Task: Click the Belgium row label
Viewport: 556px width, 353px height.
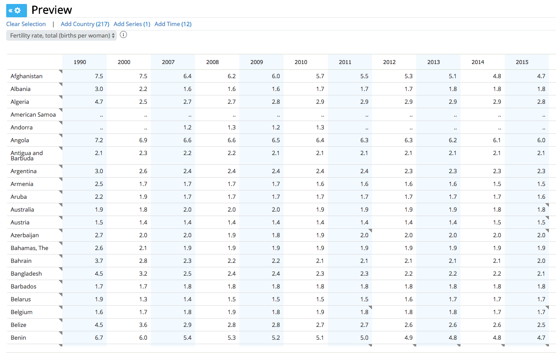Action: coord(22,312)
